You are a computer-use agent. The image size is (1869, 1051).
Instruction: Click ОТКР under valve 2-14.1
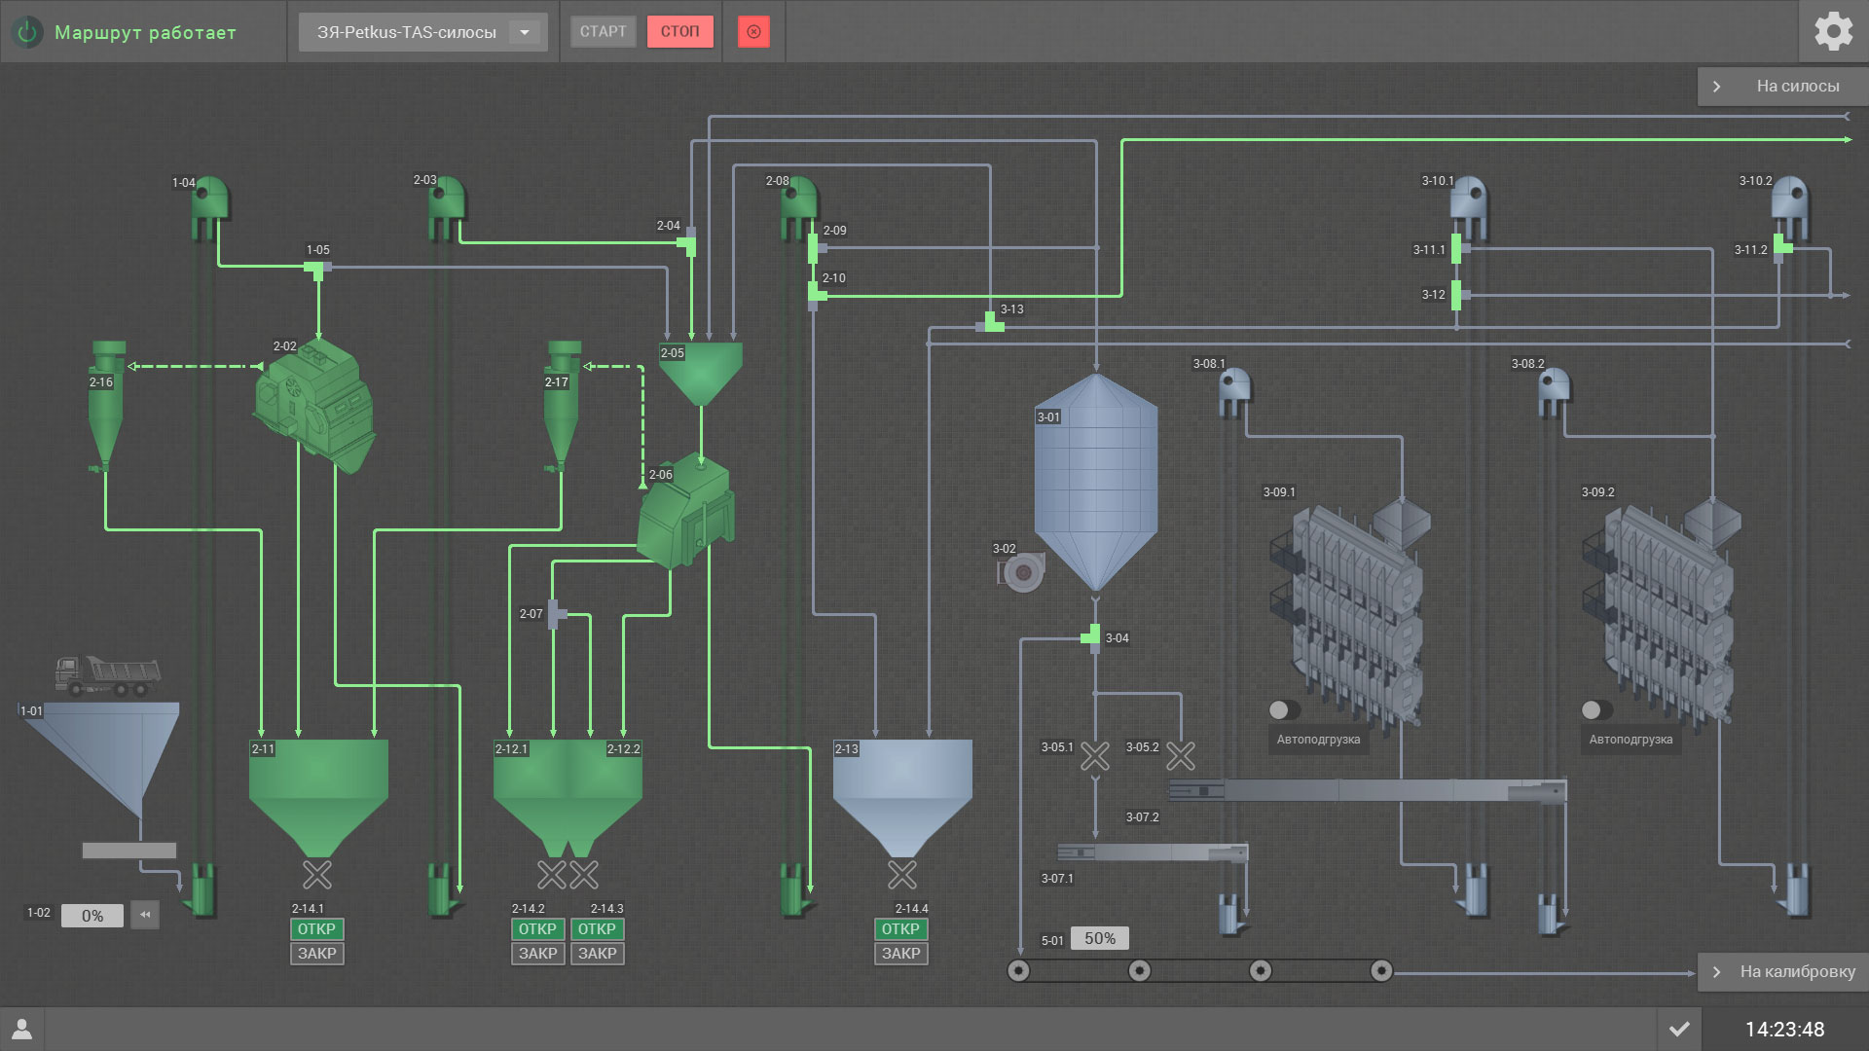tap(316, 929)
